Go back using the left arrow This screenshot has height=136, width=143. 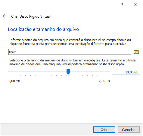(5, 16)
